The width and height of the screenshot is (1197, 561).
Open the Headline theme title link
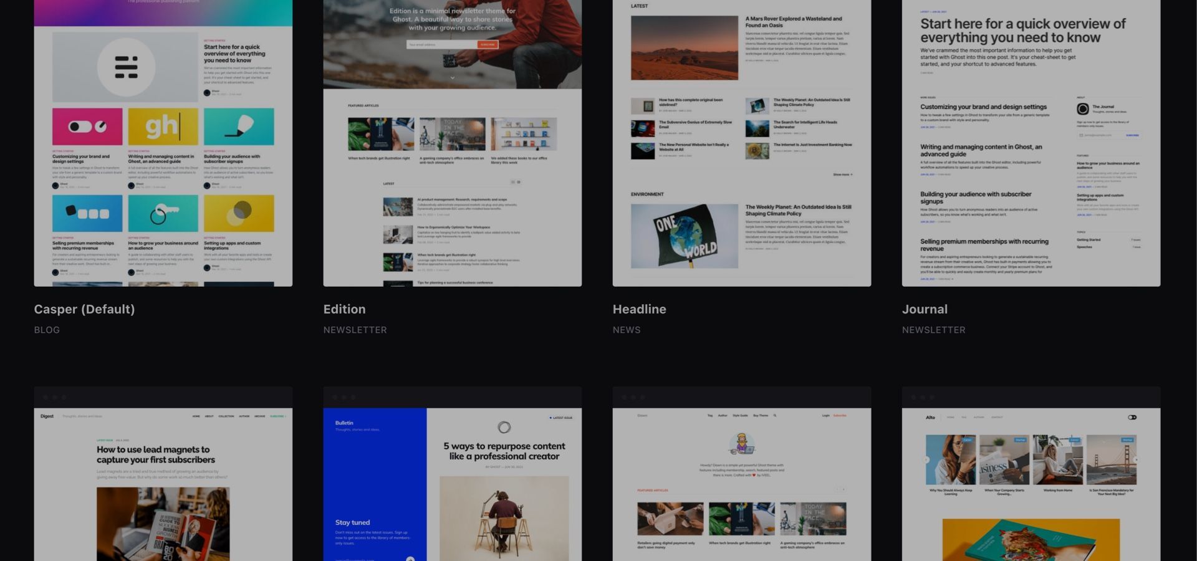coord(639,309)
